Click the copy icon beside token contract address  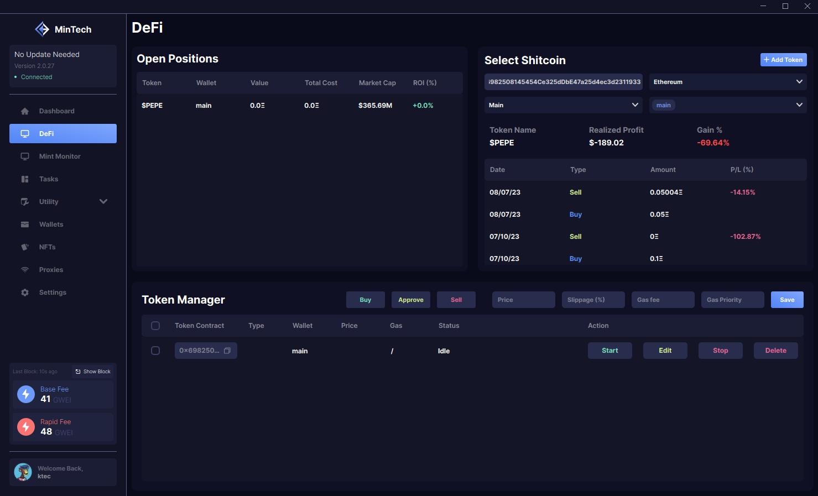(x=227, y=351)
